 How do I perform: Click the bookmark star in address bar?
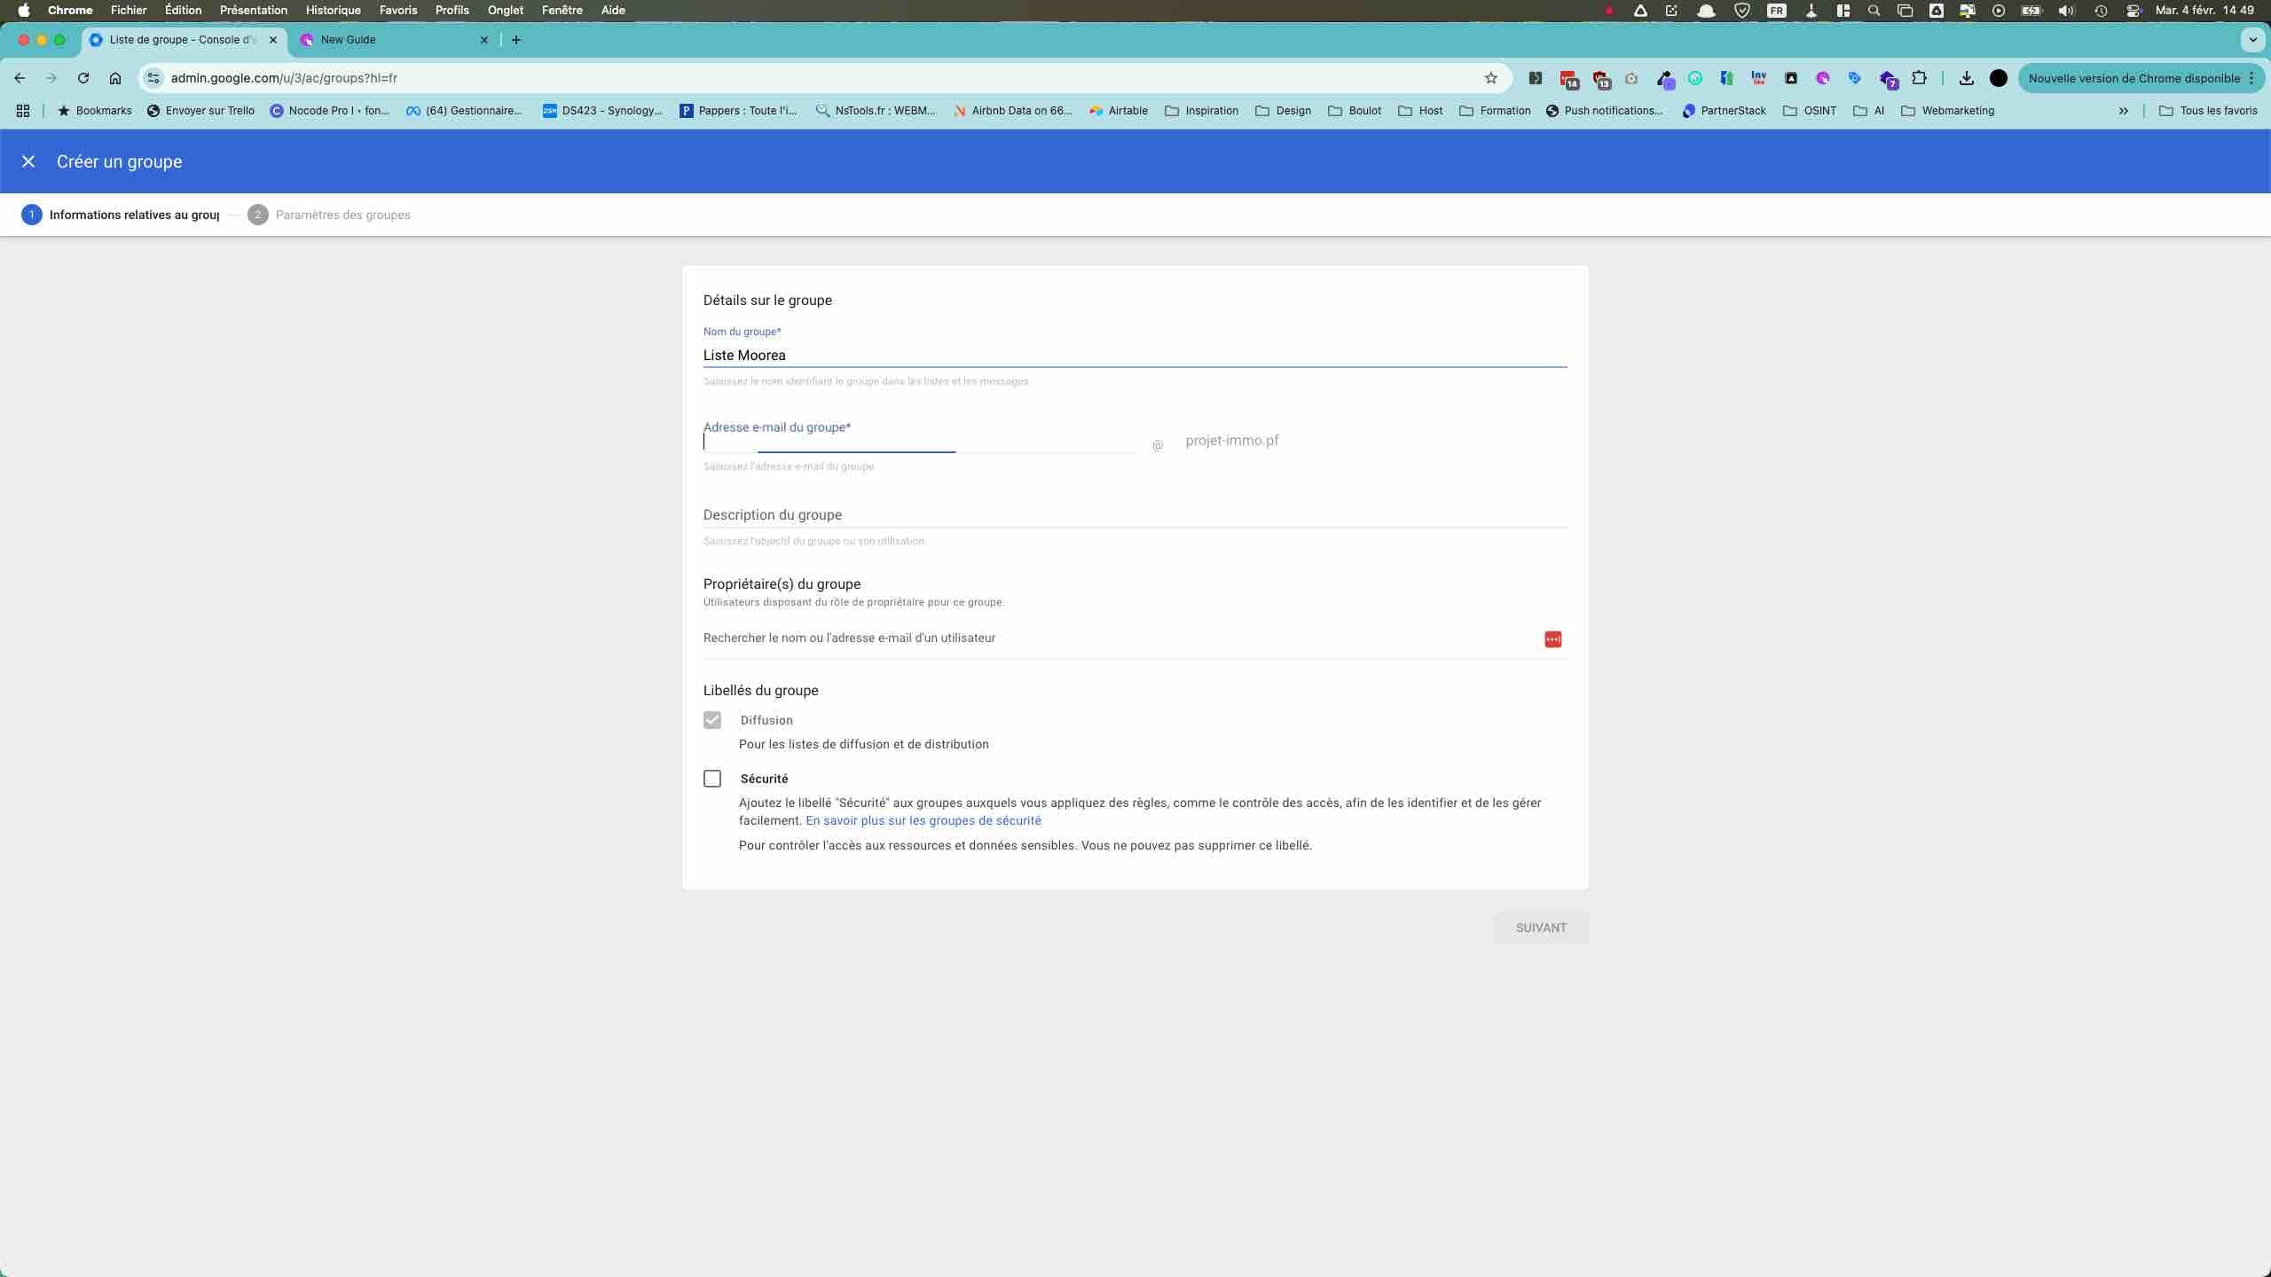point(1491,78)
